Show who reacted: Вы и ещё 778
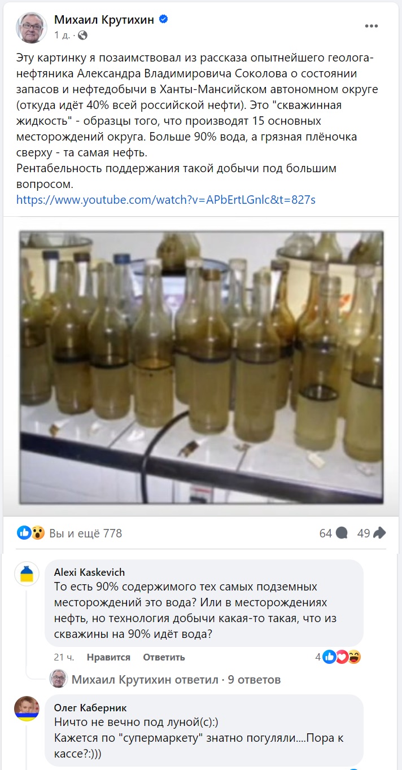The height and width of the screenshot is (770, 402). click(85, 533)
